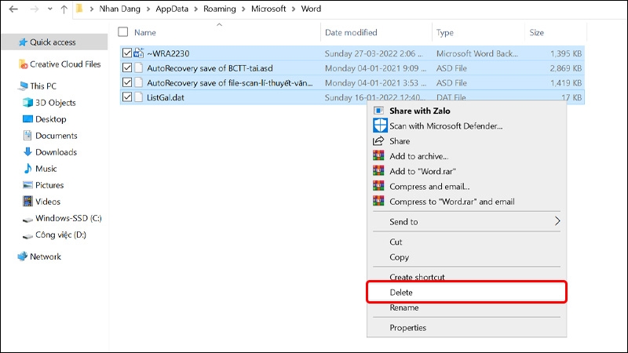Screen dimensions: 628x353
Task: Expand chevron after Microsoft breadcrumb
Action: [x=294, y=9]
